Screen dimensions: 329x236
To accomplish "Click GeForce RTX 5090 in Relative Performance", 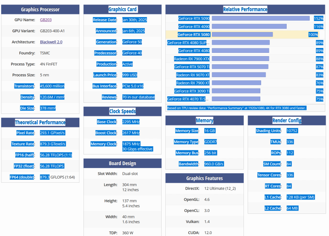I will [194, 18].
